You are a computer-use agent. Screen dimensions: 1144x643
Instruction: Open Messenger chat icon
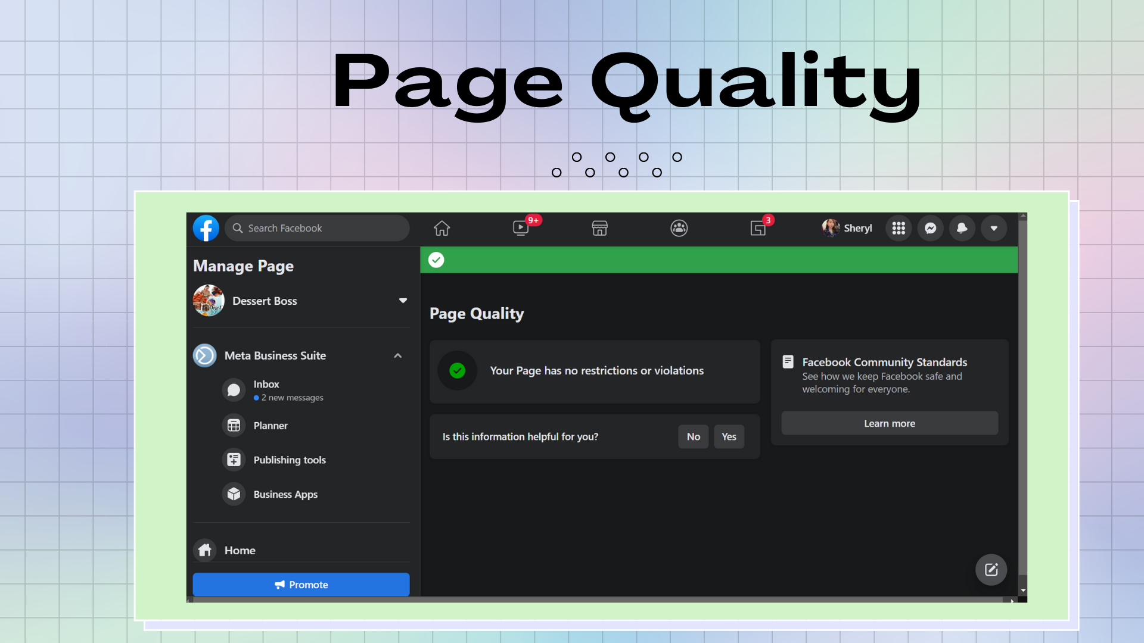coord(930,228)
